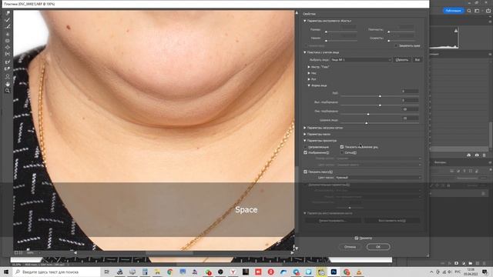Click the Forehead value input field
Image resolution: width=493 pixels, height=277 pixels.
tap(409, 92)
